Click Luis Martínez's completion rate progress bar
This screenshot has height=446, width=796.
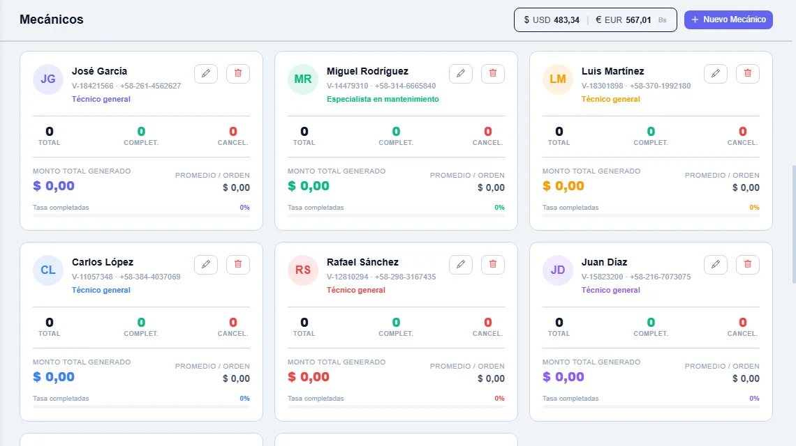coord(651,216)
